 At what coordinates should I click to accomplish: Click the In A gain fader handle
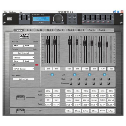[x=48, y=42]
